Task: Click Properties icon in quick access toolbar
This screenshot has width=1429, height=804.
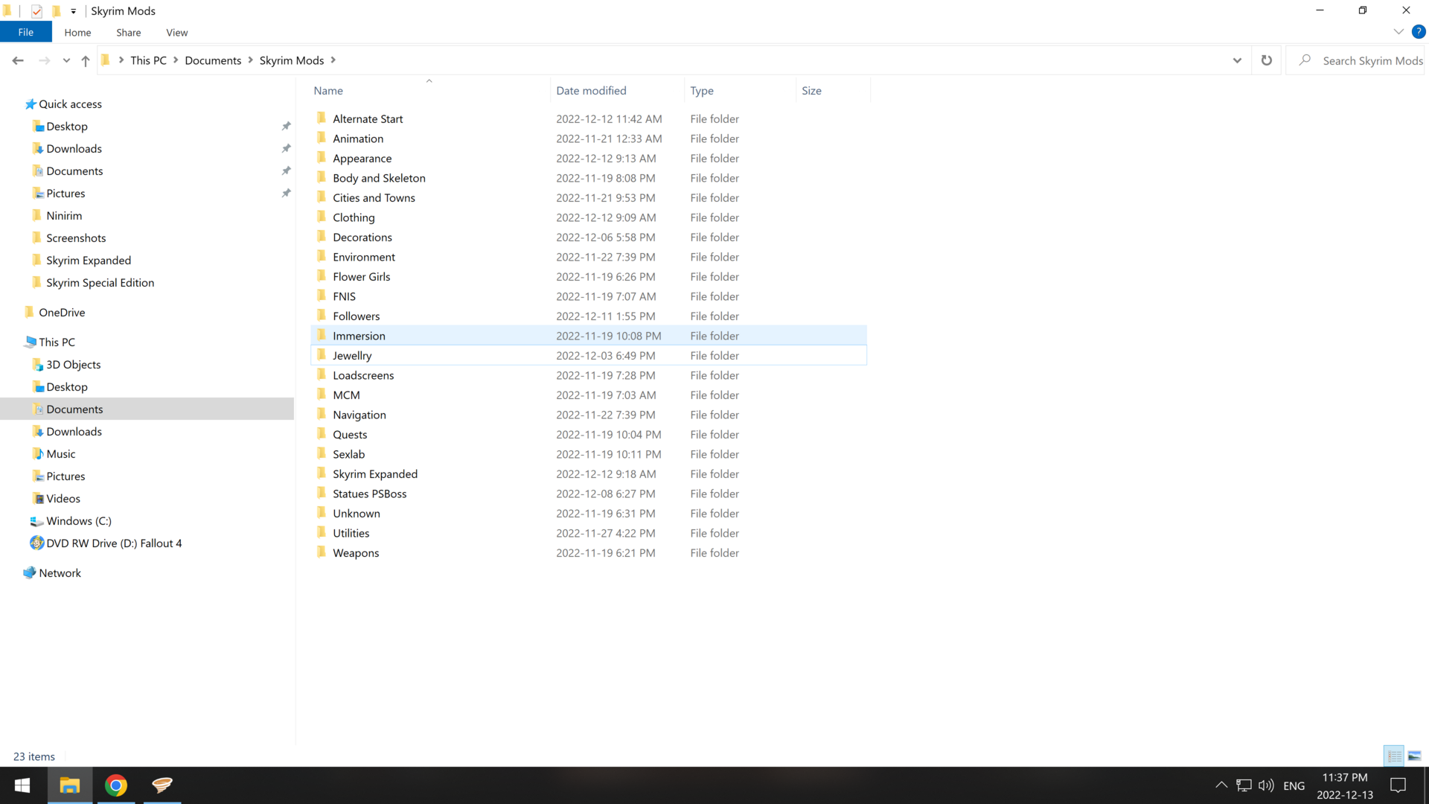Action: tap(36, 11)
